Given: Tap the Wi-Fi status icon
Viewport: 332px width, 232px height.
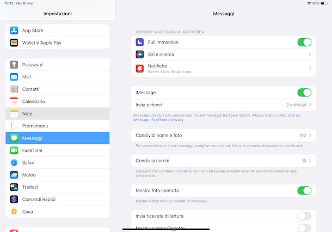Looking at the screenshot, I should pyautogui.click(x=309, y=3).
